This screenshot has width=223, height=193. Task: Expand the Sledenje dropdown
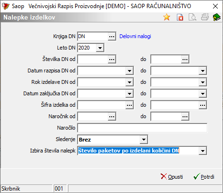pos(144,140)
